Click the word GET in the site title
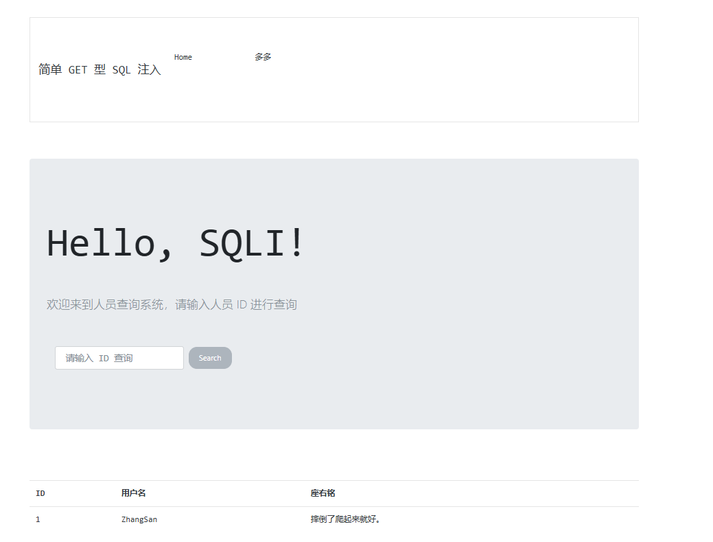 click(78, 69)
